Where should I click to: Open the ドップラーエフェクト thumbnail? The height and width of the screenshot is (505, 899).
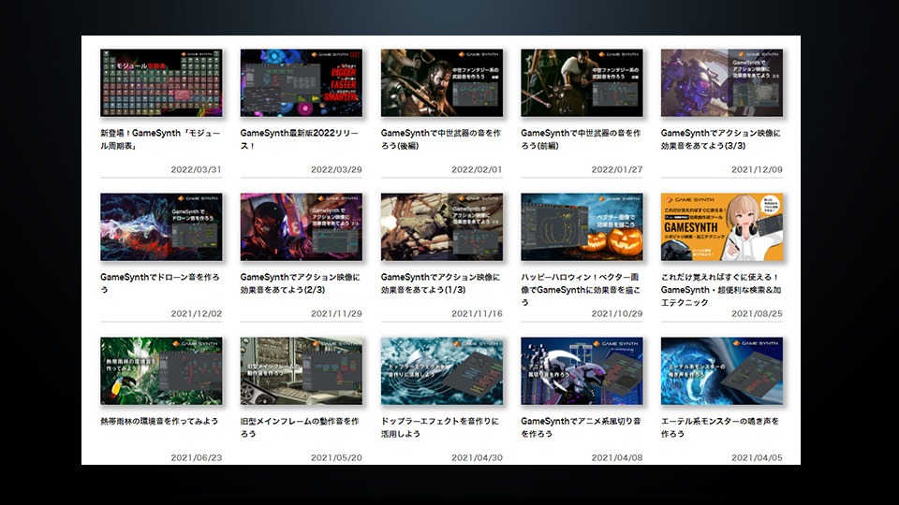(x=441, y=371)
